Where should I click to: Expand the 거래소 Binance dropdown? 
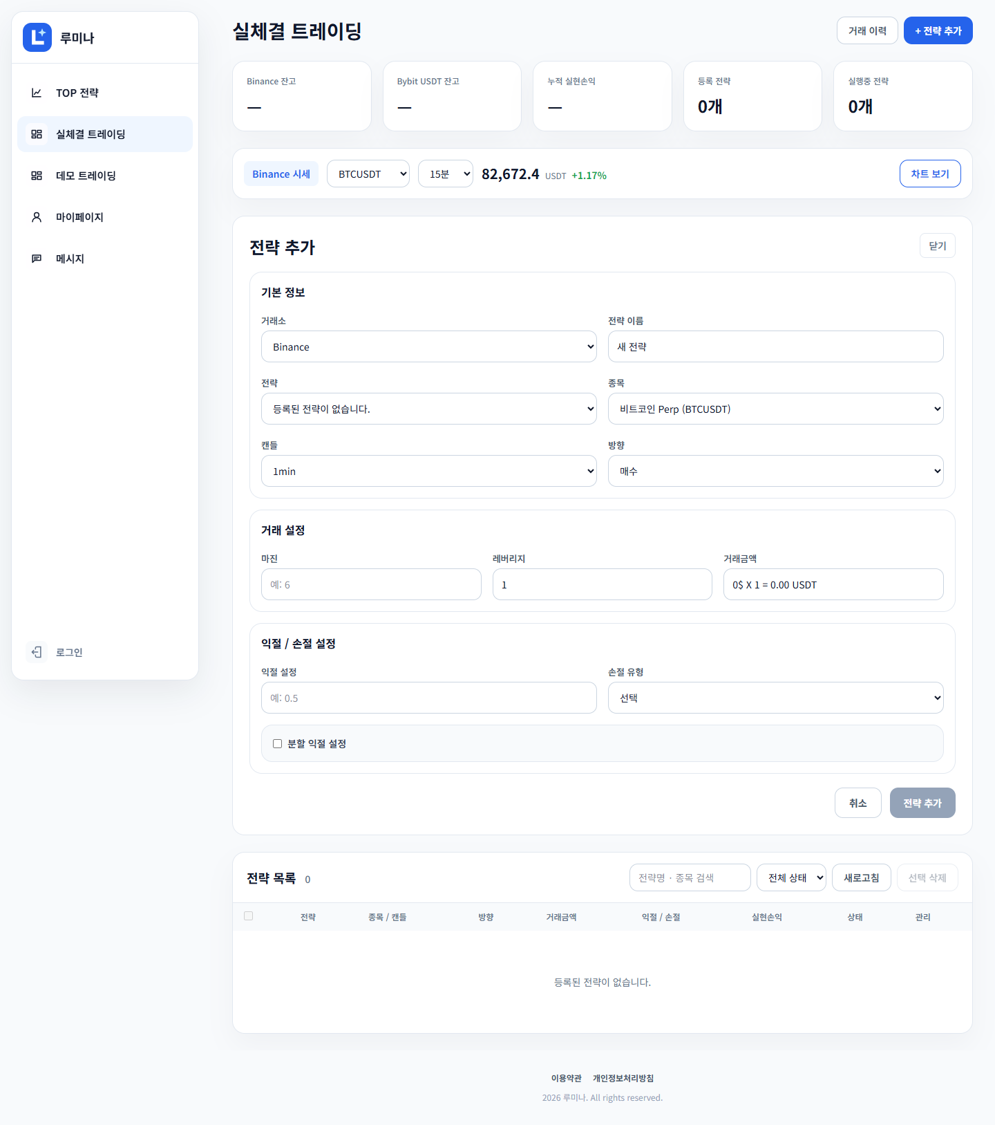click(429, 346)
